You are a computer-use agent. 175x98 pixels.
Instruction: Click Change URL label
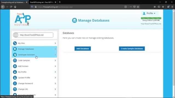23,89
